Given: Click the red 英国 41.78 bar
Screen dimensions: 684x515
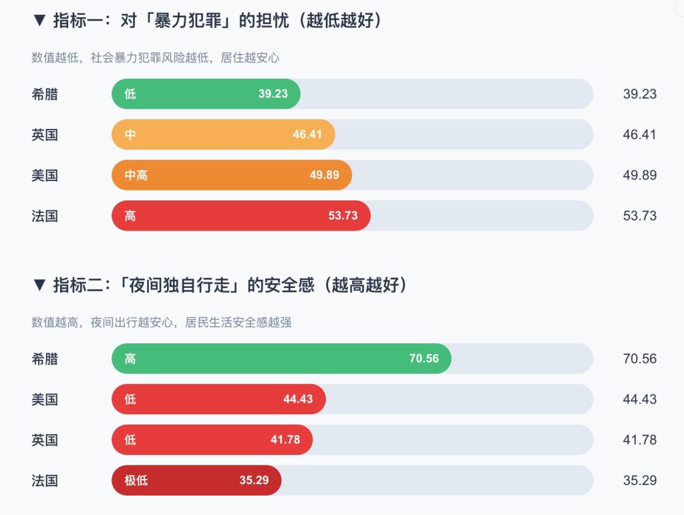Looking at the screenshot, I should click(212, 440).
